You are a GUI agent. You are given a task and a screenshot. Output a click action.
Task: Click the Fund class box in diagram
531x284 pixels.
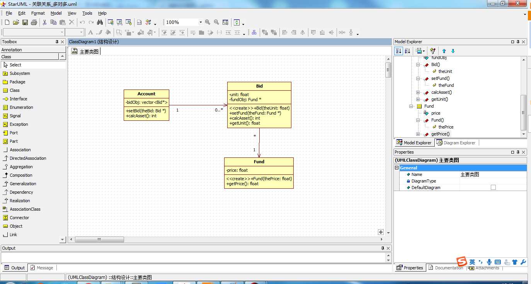tap(259, 162)
